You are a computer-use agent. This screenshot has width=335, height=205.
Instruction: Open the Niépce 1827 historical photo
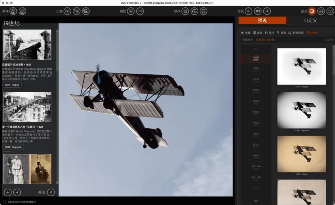tap(27, 45)
